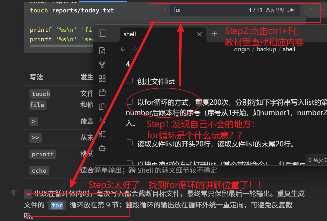Click the '>>' code cell in table
Screen dimensions: 327x221
36,138
